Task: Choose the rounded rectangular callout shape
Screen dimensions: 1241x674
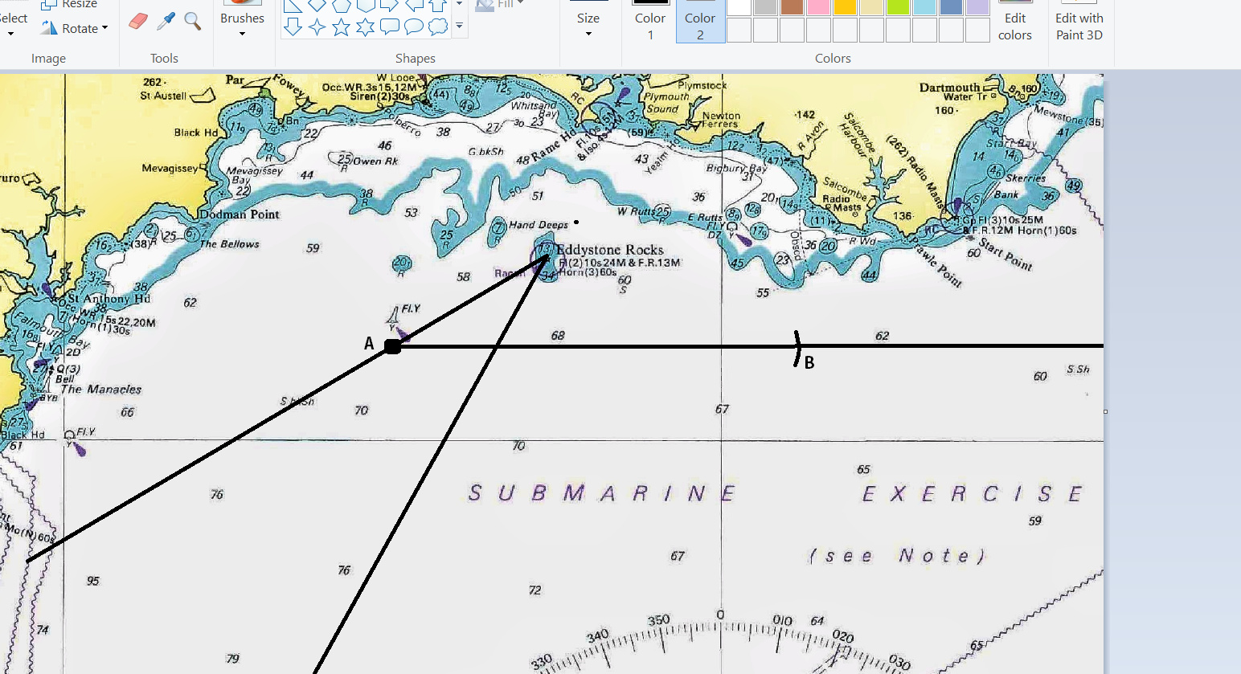Action: pos(390,27)
